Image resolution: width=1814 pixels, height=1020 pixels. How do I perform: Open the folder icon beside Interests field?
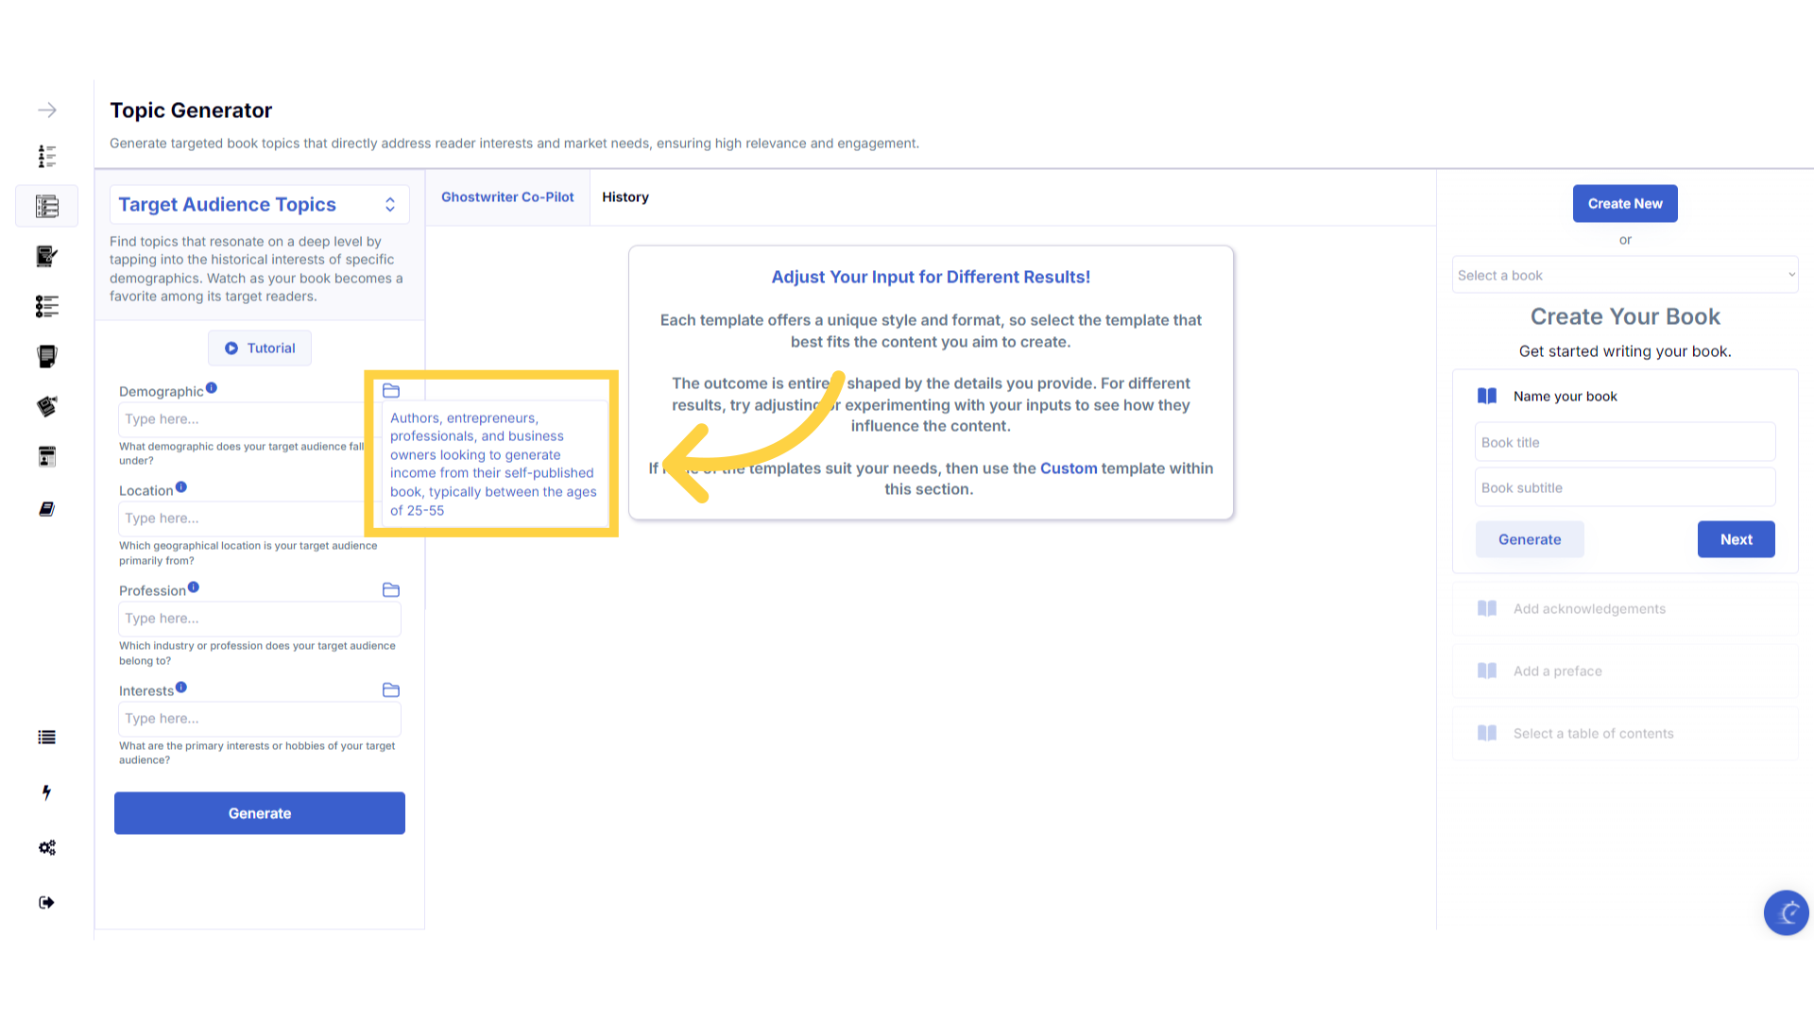pos(391,690)
